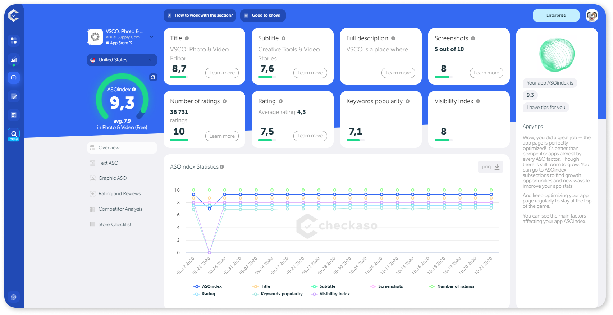This screenshot has height=315, width=613.
Task: Open the help question icon in sidebar
Action: [x=14, y=297]
